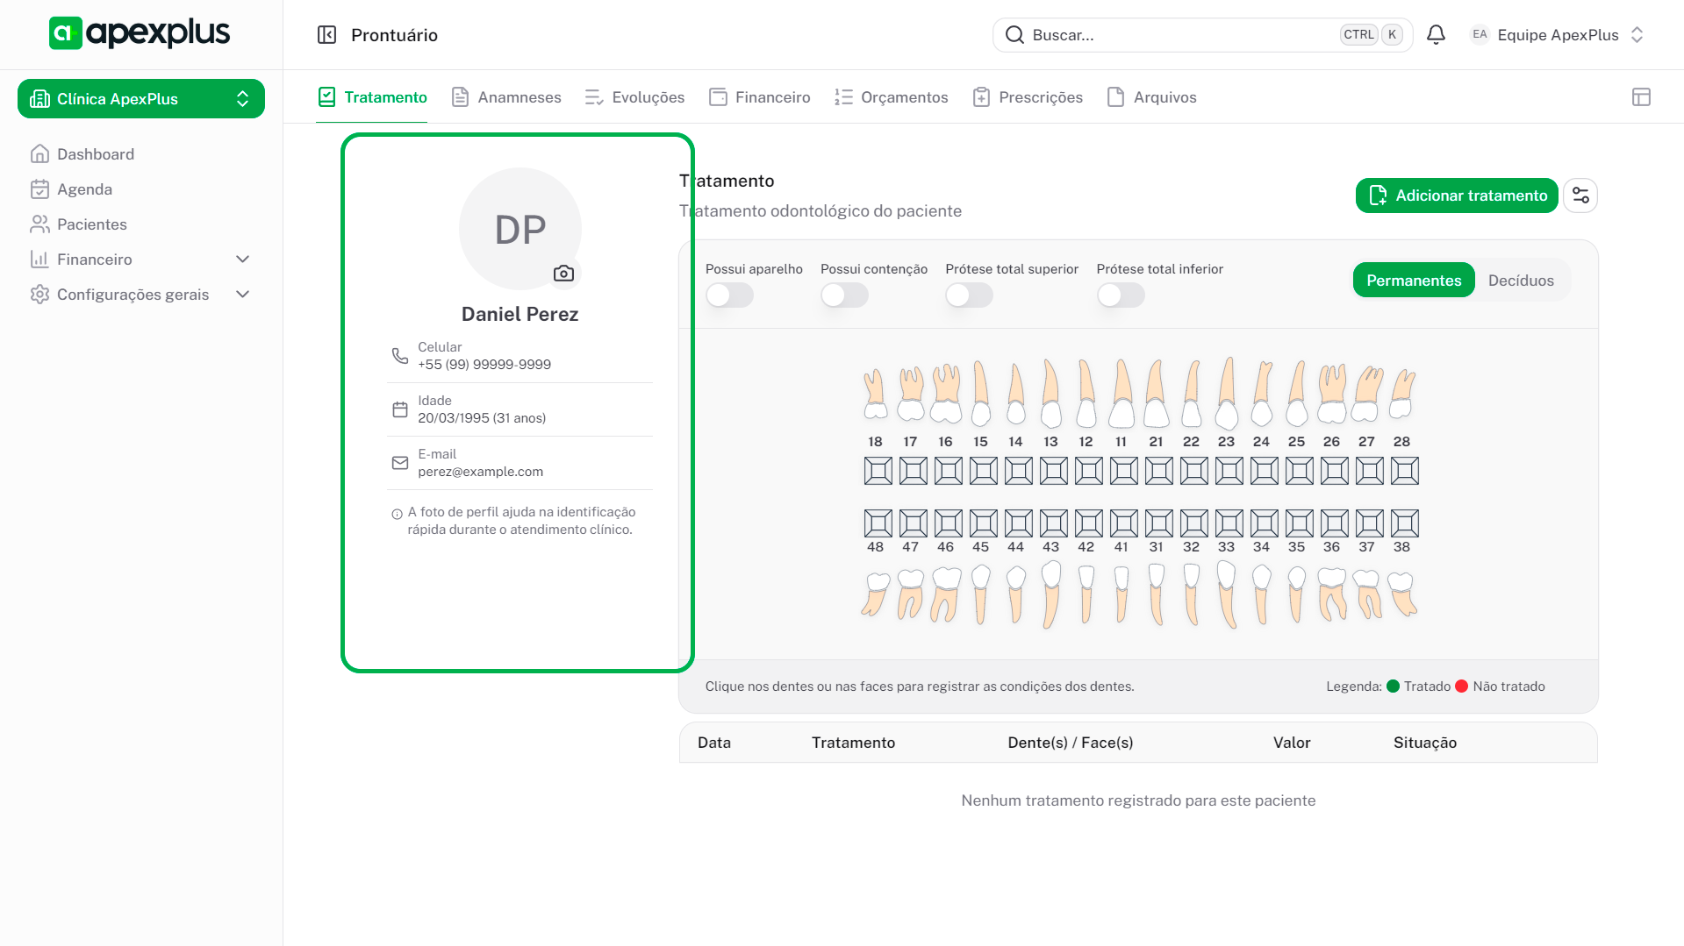Switch the tooth chart to Decíduos
Viewport: 1684px width, 946px height.
1521,281
